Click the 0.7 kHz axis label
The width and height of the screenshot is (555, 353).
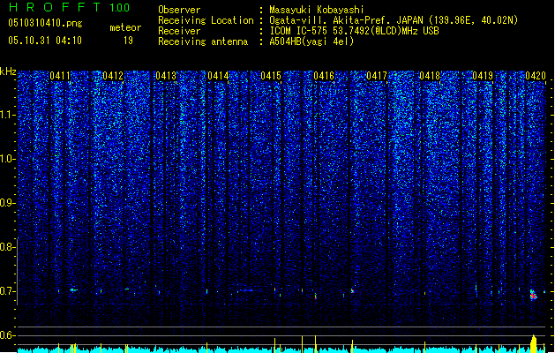8,291
